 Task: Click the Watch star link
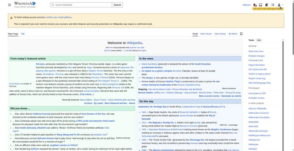(233, 34)
